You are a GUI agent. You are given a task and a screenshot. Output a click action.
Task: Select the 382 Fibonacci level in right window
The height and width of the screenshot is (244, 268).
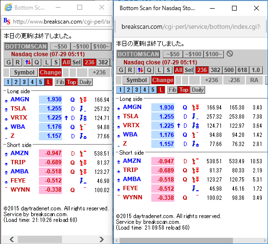(215, 70)
